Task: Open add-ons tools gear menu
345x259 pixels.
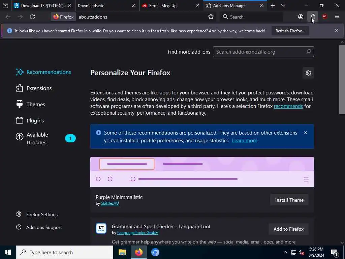Action: pos(308,73)
